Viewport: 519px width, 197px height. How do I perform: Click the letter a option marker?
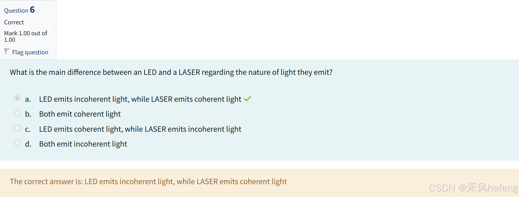tap(27, 99)
